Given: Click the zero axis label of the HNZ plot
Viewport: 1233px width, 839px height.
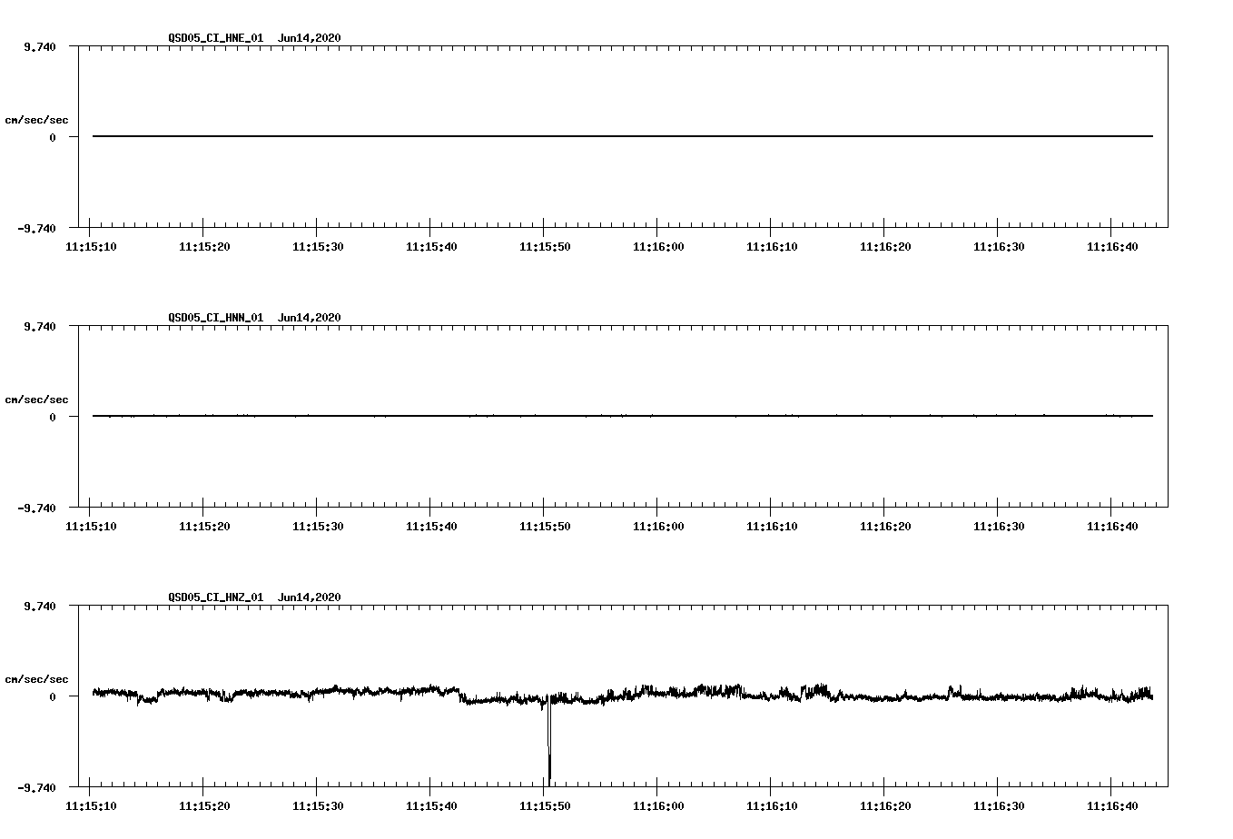Looking at the screenshot, I should (53, 697).
